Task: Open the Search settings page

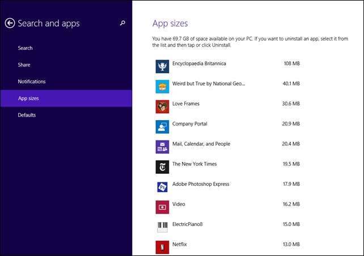Action: click(66, 48)
